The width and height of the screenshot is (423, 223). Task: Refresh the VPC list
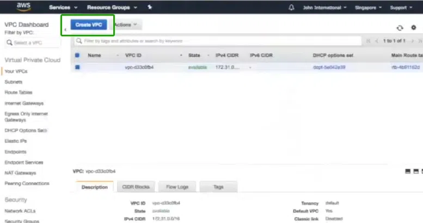400,28
